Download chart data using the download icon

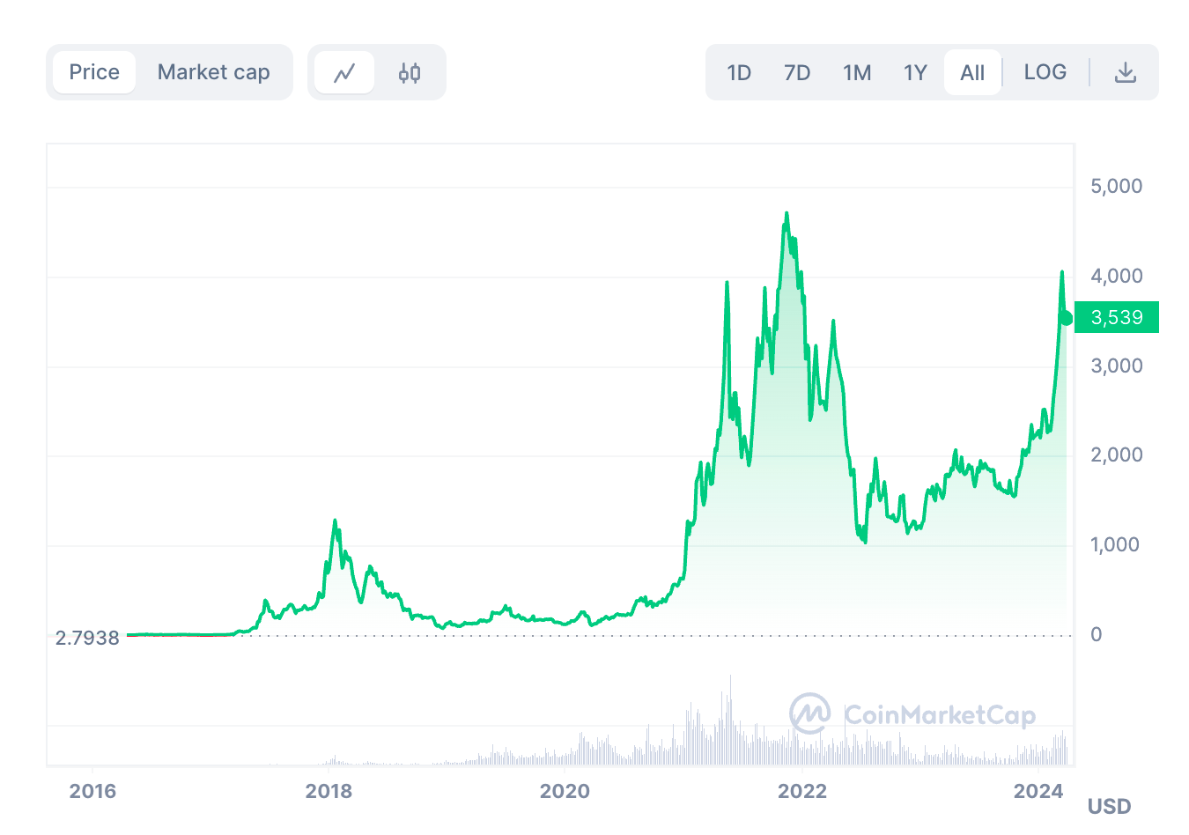[1125, 72]
